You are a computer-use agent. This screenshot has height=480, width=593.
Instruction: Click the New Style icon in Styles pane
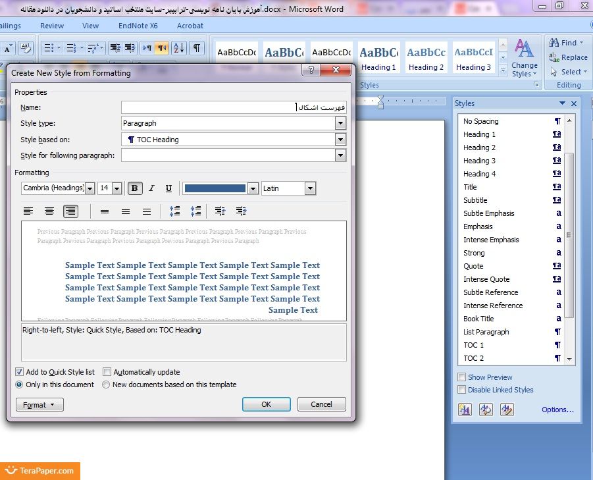pos(465,410)
